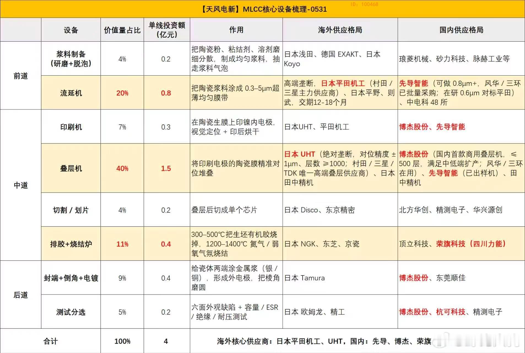This screenshot has height=353, width=525.
Task: Select the 9% value for 封端+倒角+电镀
Action: click(x=122, y=278)
